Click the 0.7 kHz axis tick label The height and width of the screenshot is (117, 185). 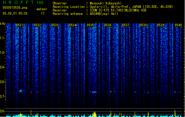(2, 97)
